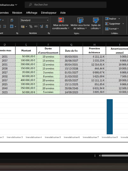Select the Date de fin header cell
The height and width of the screenshot is (171, 128).
click(x=71, y=50)
